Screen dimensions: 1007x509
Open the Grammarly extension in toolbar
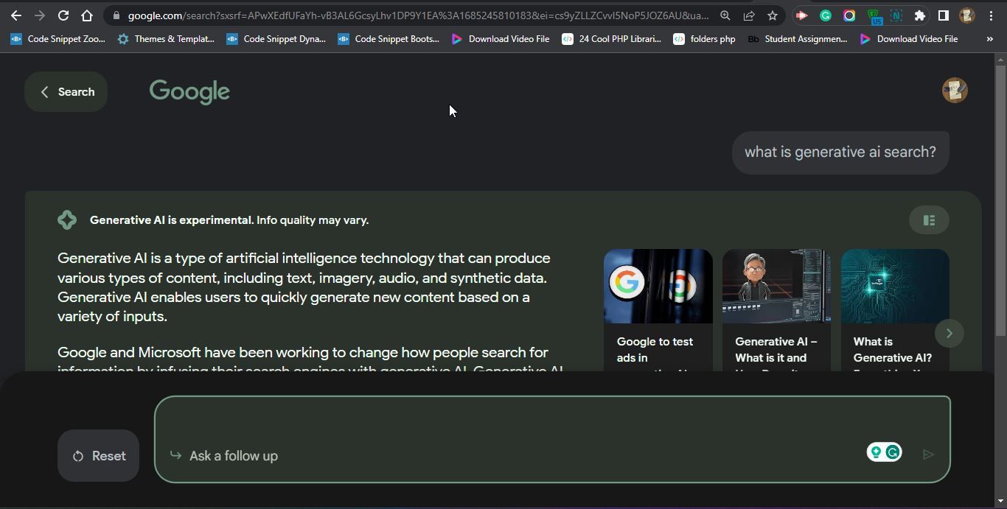click(x=826, y=15)
